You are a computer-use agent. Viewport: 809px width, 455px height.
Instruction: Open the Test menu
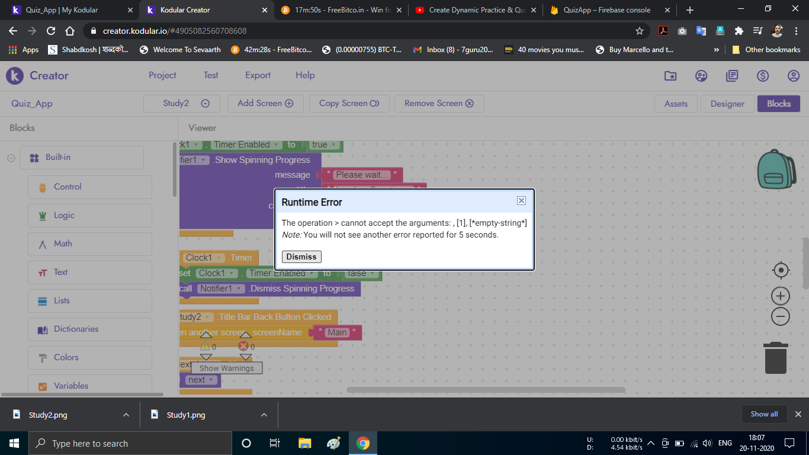tap(211, 75)
